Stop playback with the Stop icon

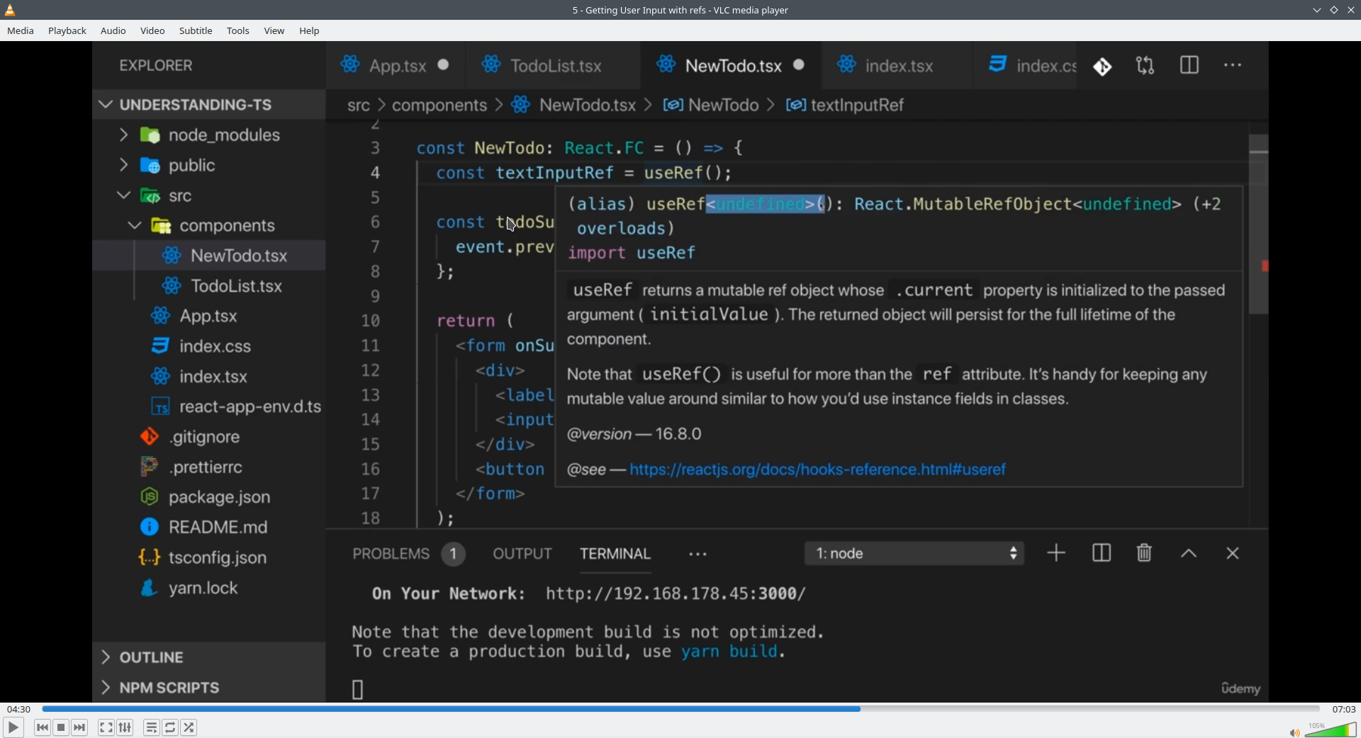(61, 727)
